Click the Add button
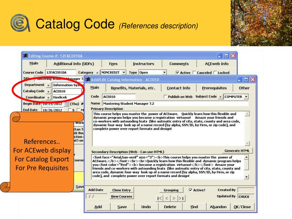This screenshot has height=219, width=292. [x=98, y=207]
